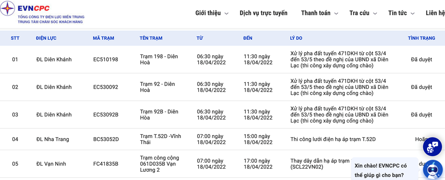
Task: Select Trạm T.52D -Vĩnh Thái row
Action: (x=160, y=139)
